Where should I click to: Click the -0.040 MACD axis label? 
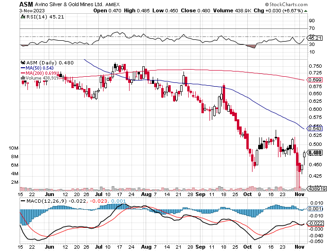(x=315, y=235)
